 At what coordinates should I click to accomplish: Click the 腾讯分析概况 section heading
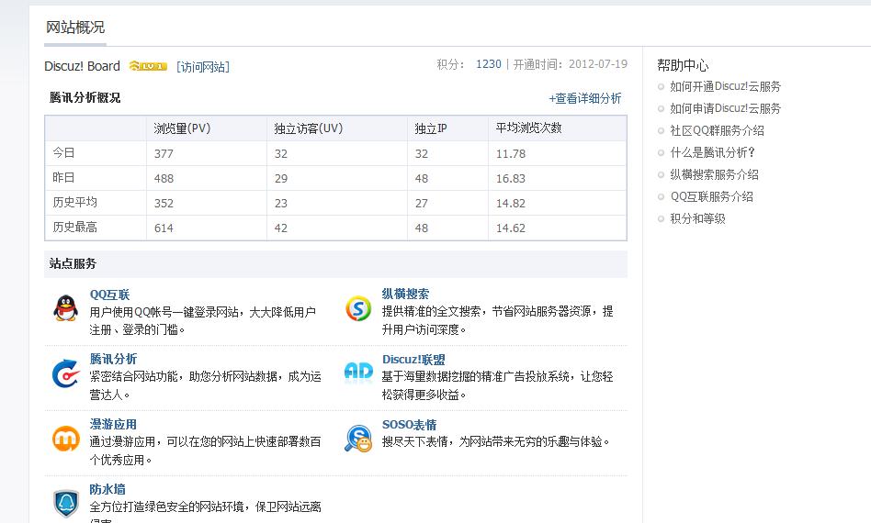(85, 97)
